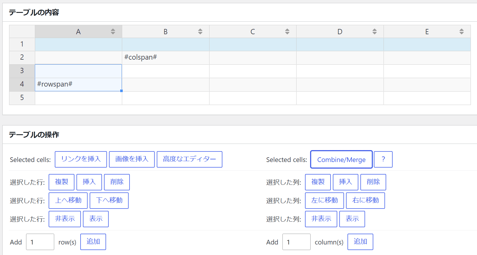Select row 5 header
Viewport: 477px width, 255px height.
click(22, 98)
